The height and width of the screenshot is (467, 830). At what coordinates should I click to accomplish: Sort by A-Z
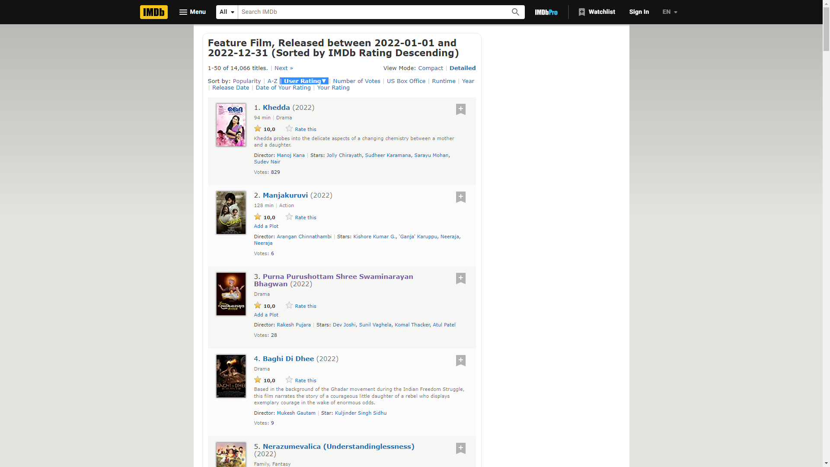(272, 81)
